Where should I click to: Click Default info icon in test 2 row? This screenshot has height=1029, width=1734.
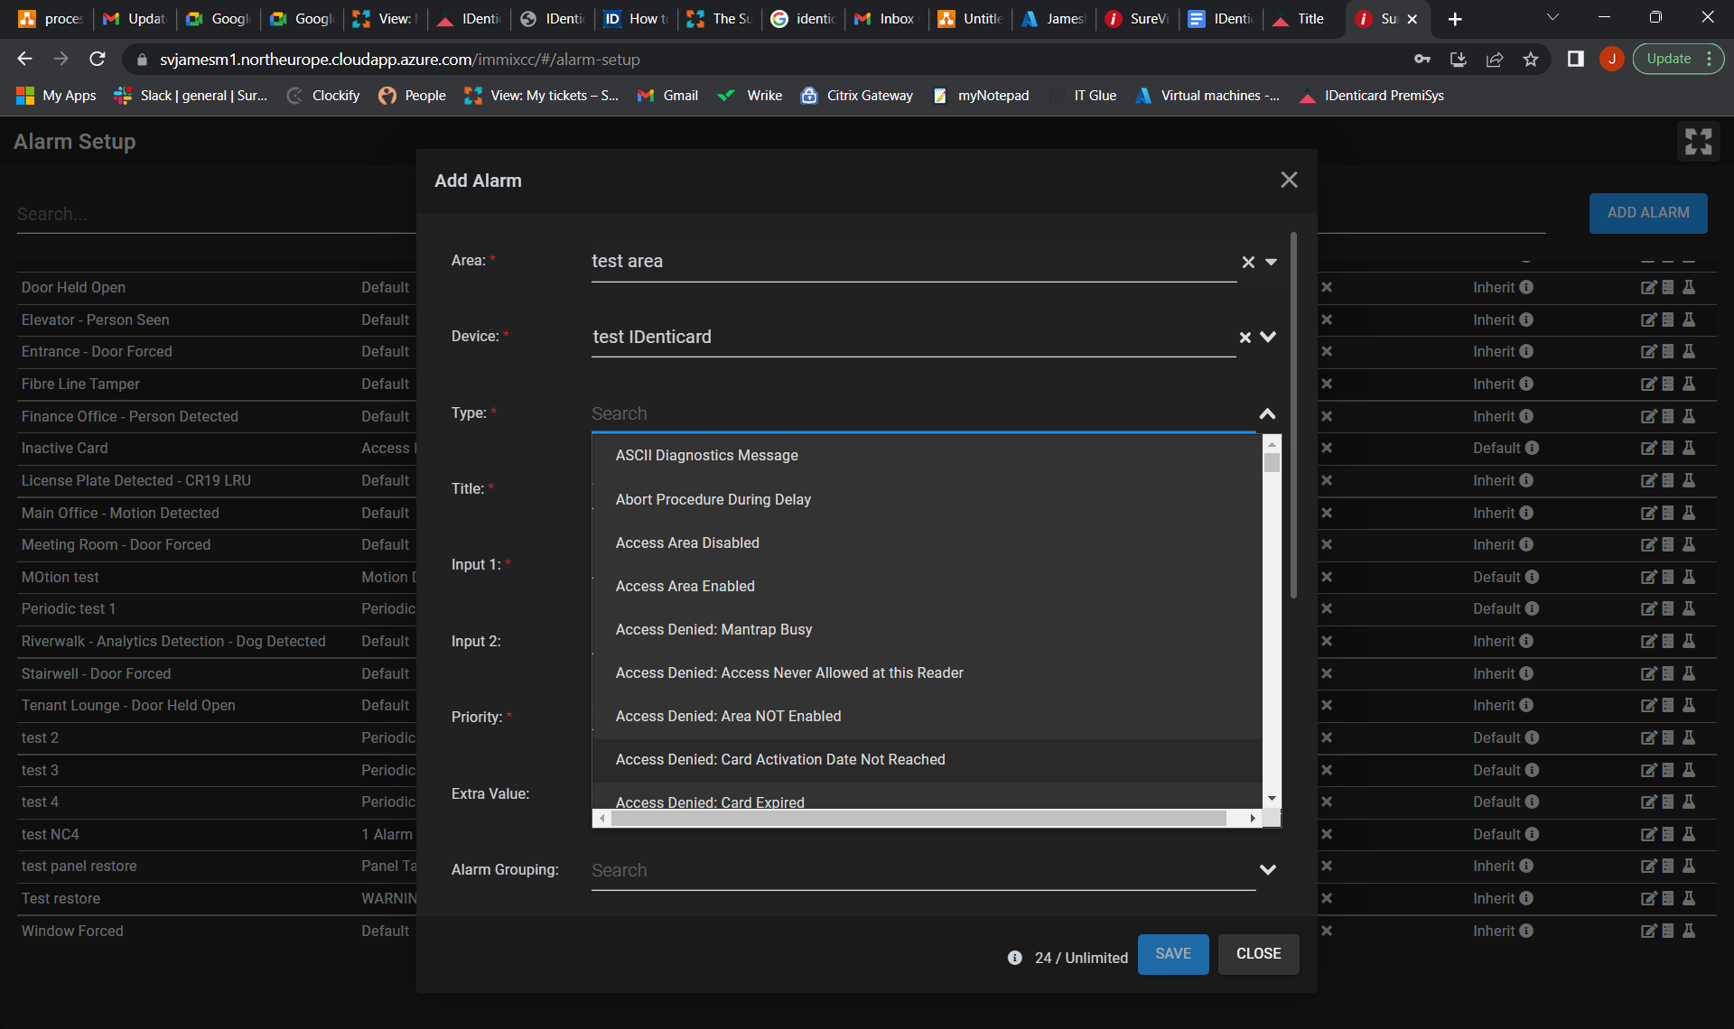click(x=1532, y=737)
